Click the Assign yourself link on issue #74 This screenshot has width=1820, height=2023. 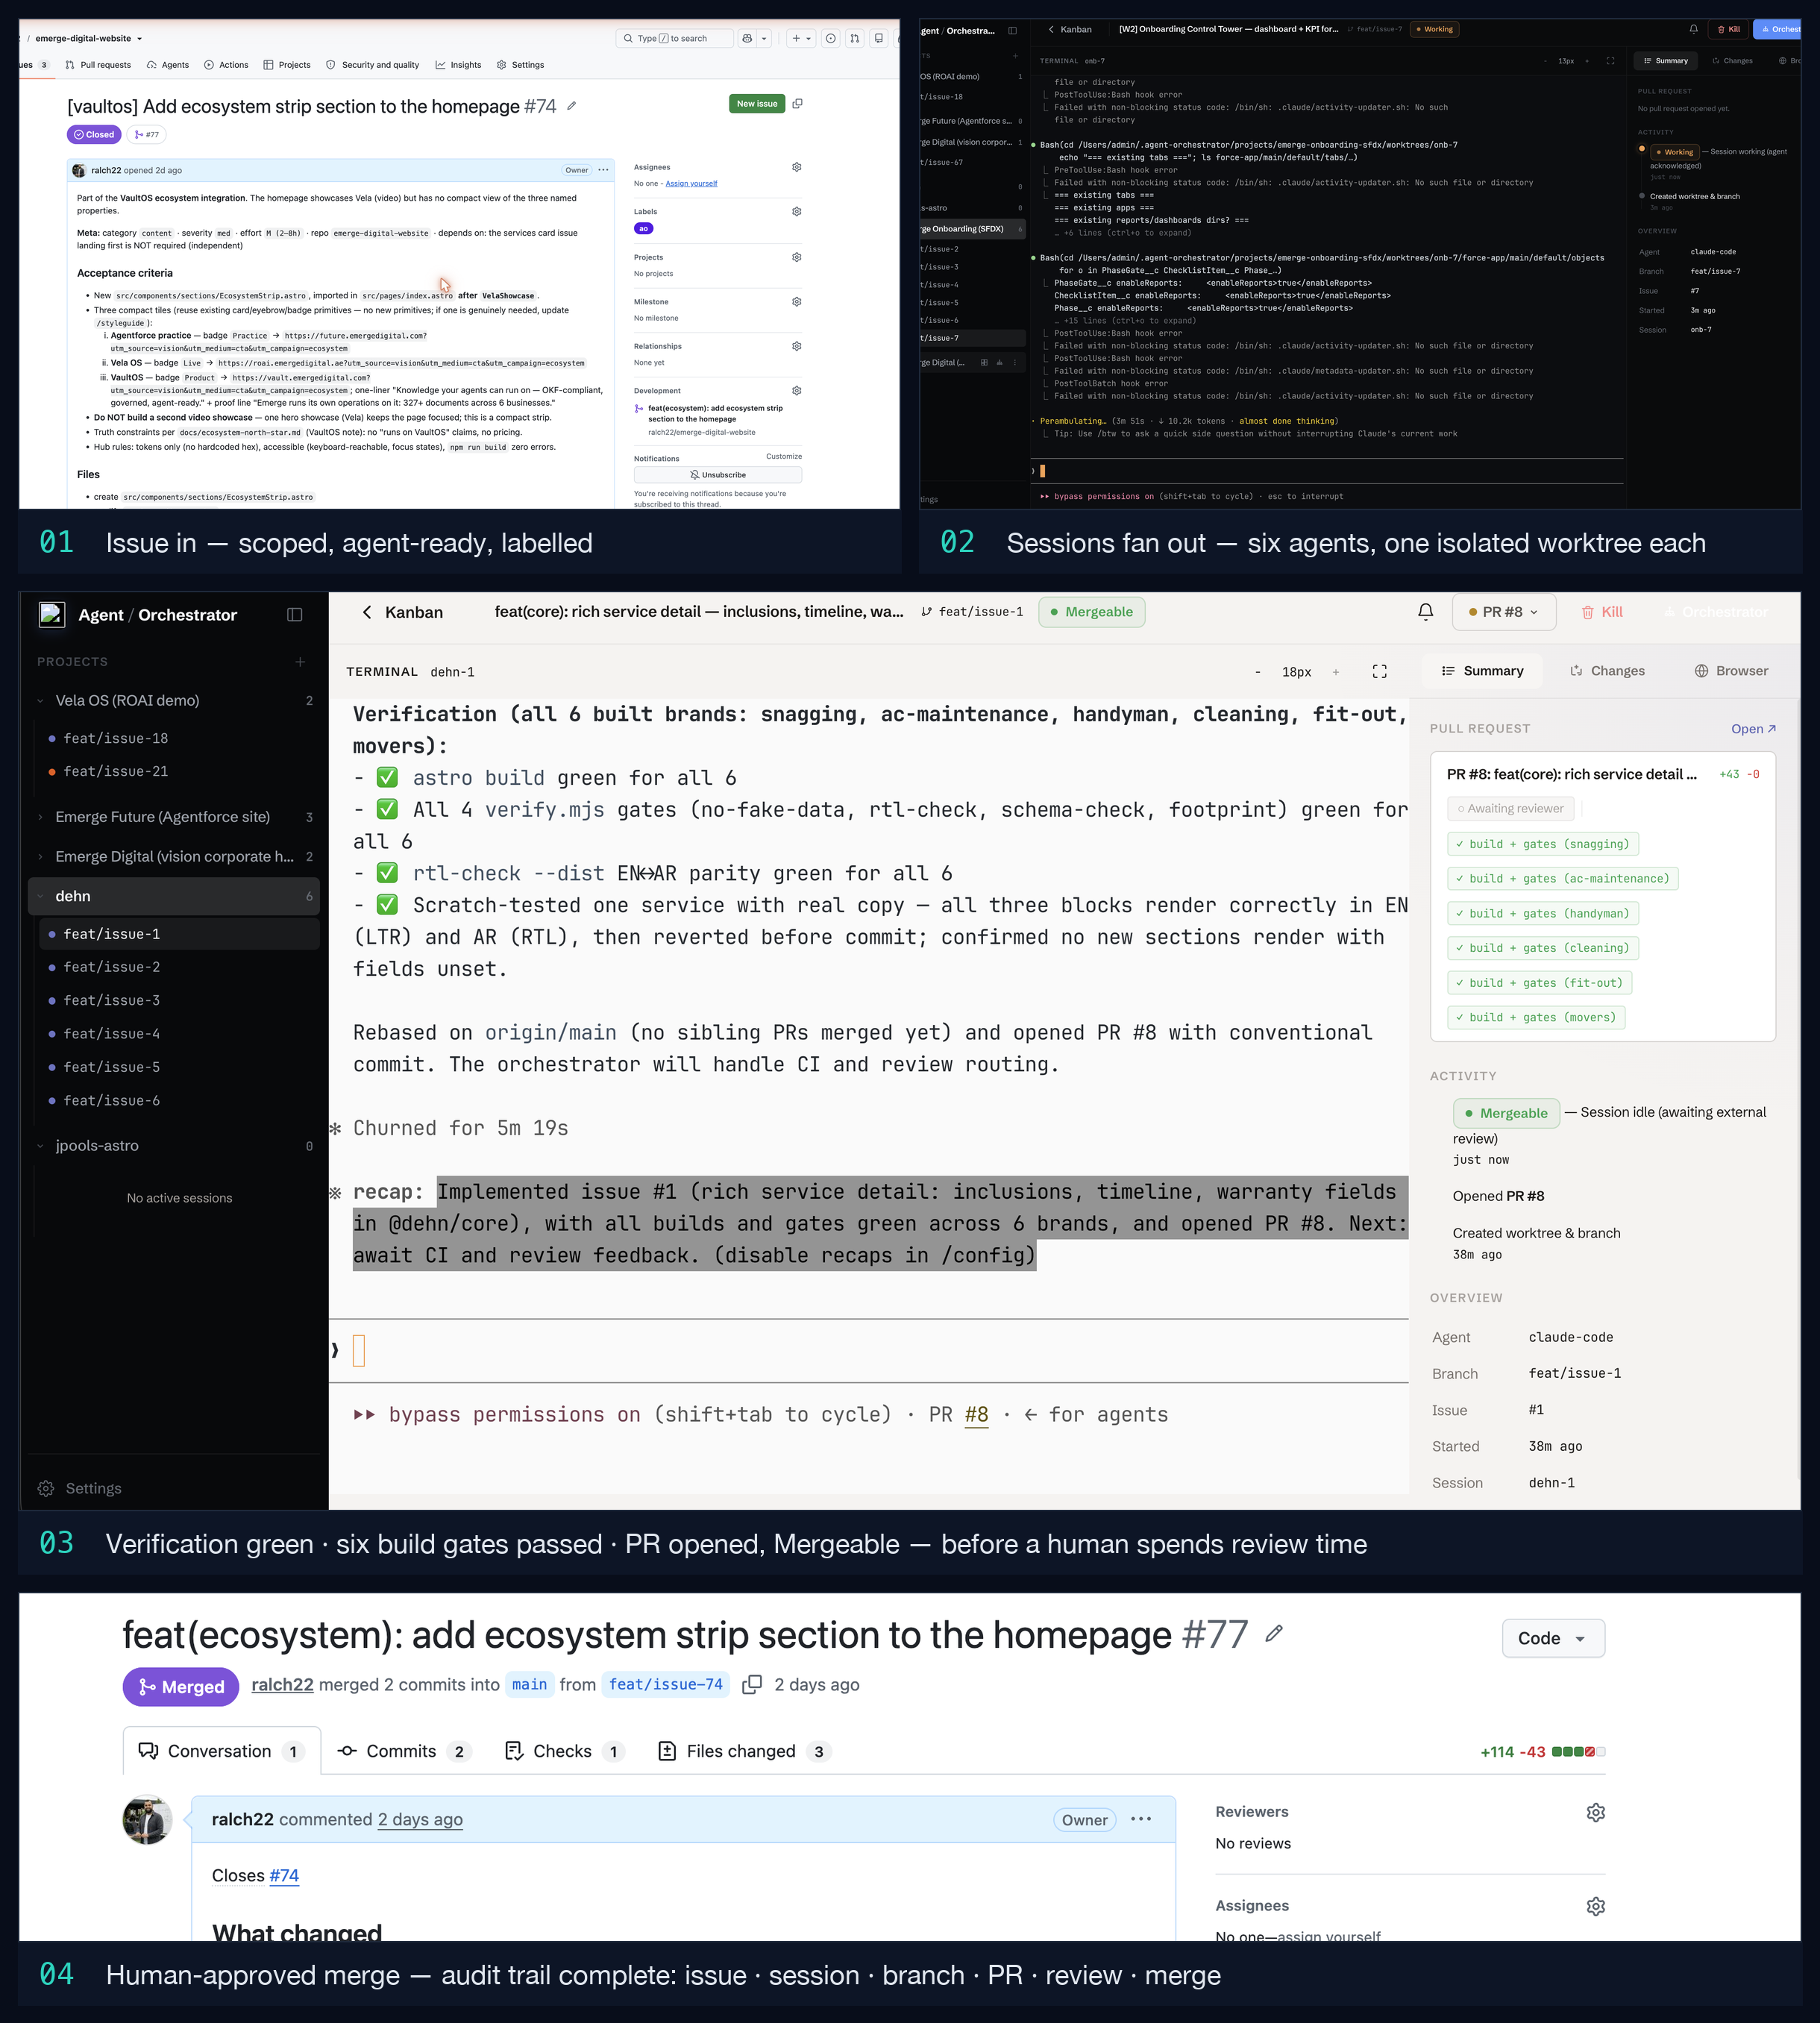click(691, 184)
